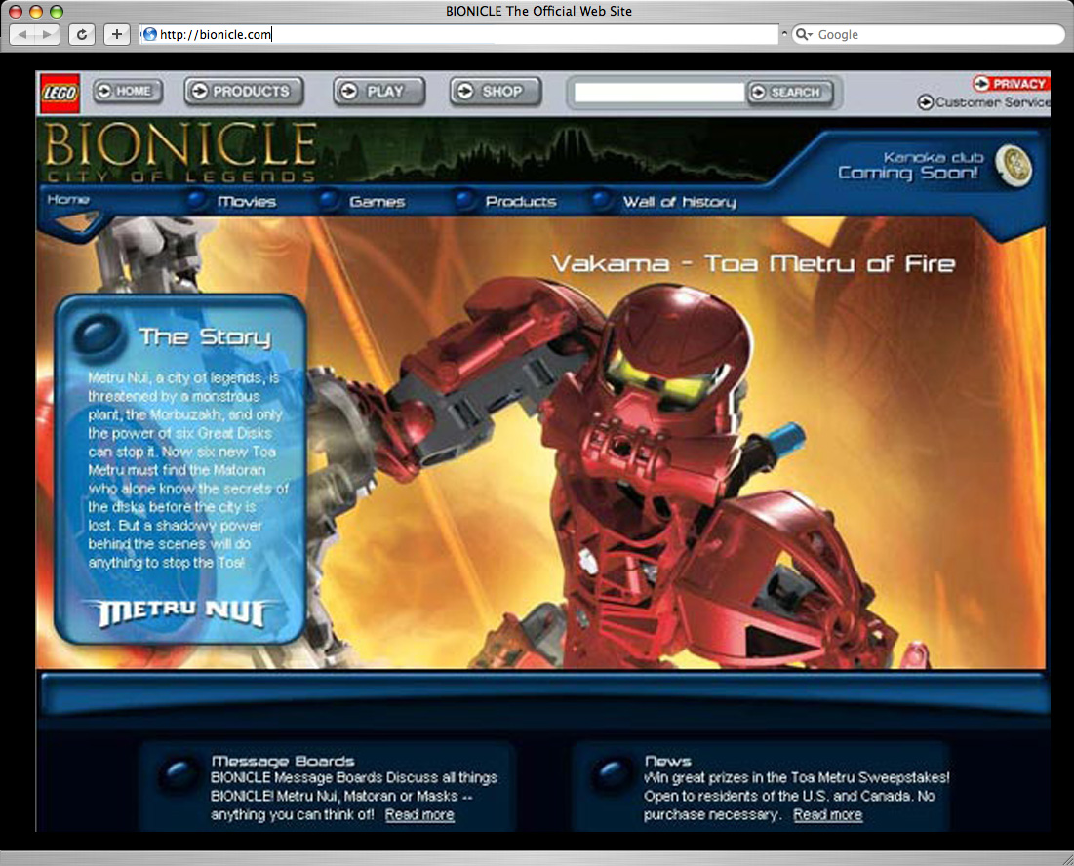The image size is (1074, 866).
Task: Click the LEGO site search text field
Action: (x=658, y=93)
